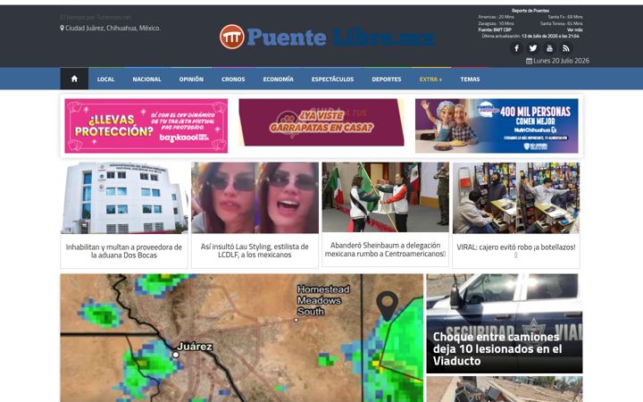Viewport: 643px width, 402px height.
Task: Go to ESPECTÁCULOS section
Action: click(x=332, y=80)
